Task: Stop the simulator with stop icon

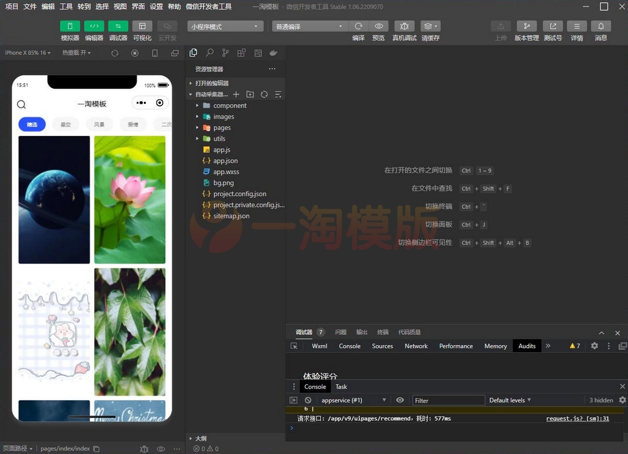Action: click(x=135, y=53)
